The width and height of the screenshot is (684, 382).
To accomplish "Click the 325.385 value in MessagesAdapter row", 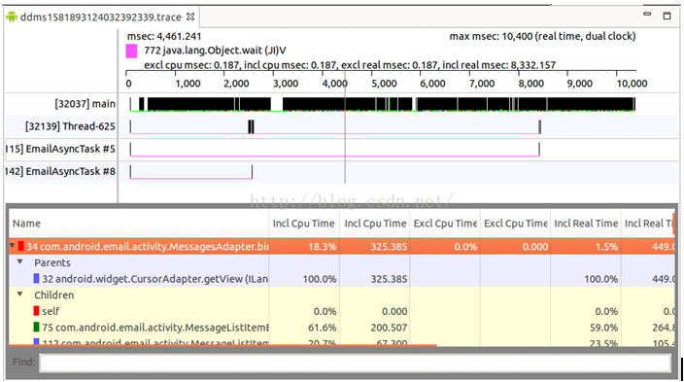I will point(389,247).
